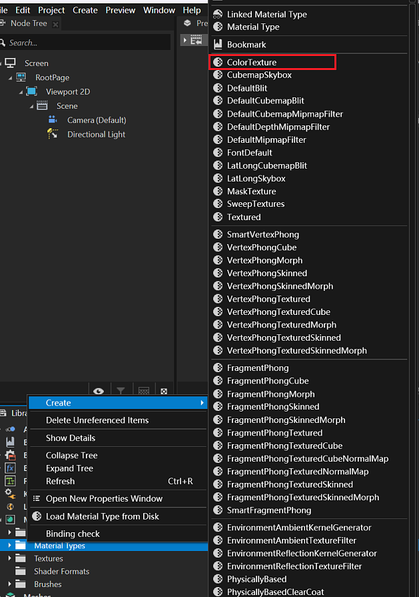Click the Directional Light icon

53,134
